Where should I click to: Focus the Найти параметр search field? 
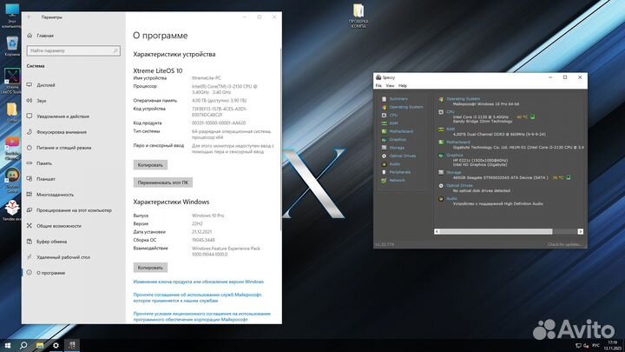(x=73, y=50)
